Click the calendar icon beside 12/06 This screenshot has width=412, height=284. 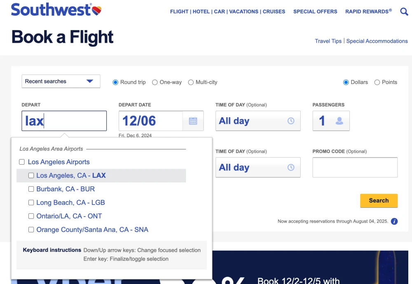click(x=193, y=121)
